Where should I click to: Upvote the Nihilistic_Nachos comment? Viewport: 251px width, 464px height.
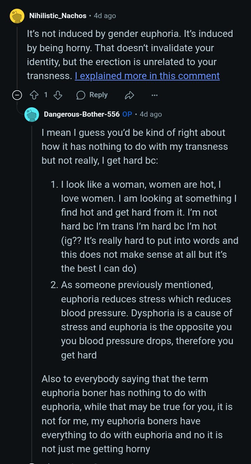click(34, 95)
